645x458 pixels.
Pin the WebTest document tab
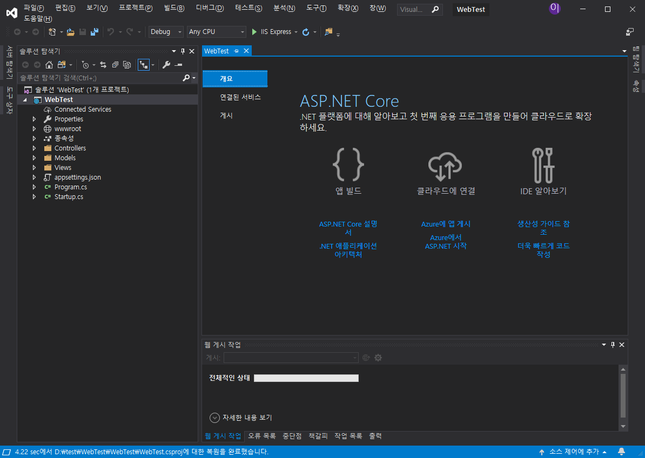point(237,51)
